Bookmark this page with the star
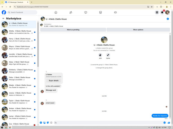This screenshot has height=129, width=173. click(152, 7)
